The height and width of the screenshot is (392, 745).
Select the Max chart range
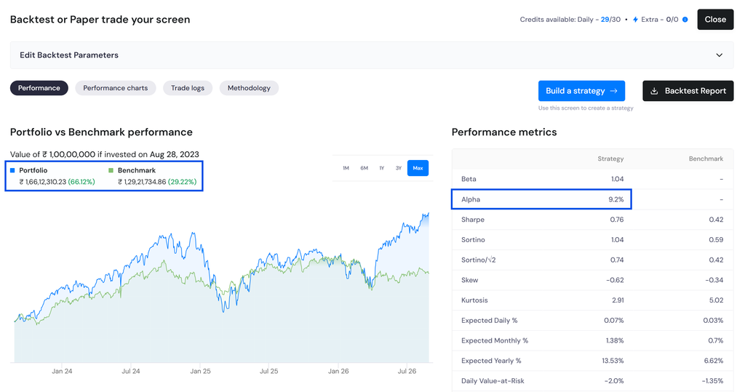pyautogui.click(x=418, y=168)
